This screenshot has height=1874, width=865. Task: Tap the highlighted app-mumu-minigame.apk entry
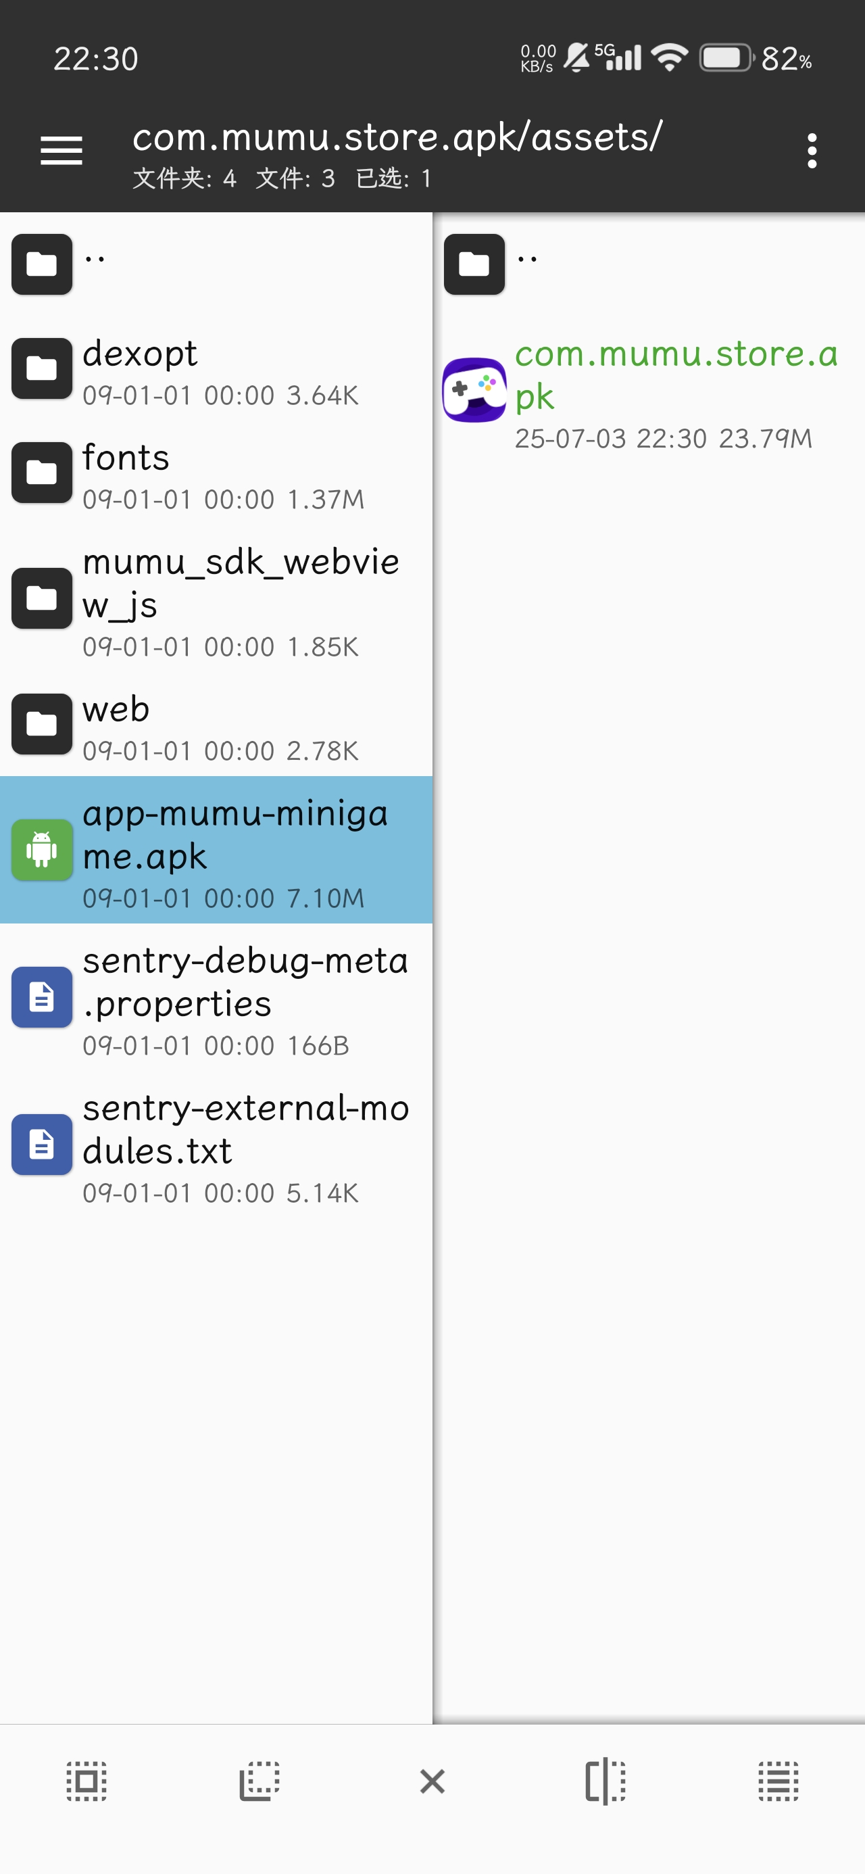[218, 851]
